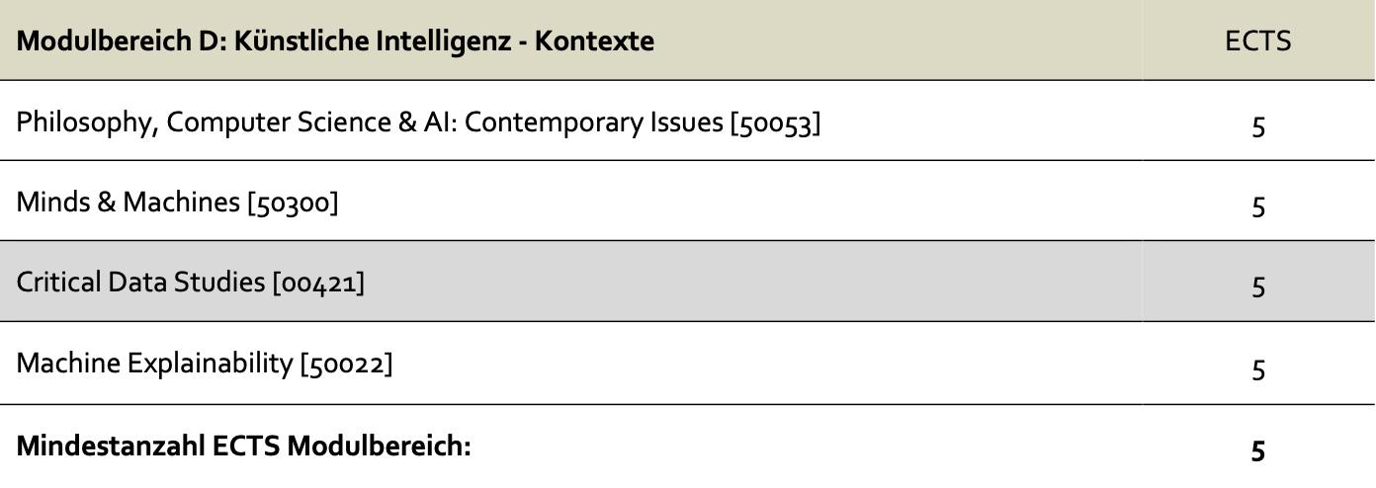
Task: Click ECTS value in Machine Explainability row
Action: tap(1258, 369)
